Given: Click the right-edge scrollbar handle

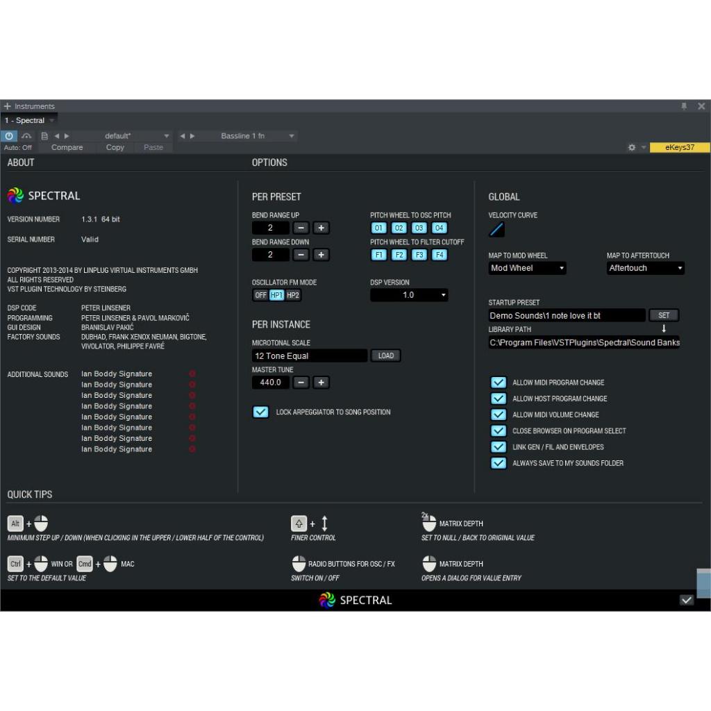Looking at the screenshot, I should (x=703, y=583).
